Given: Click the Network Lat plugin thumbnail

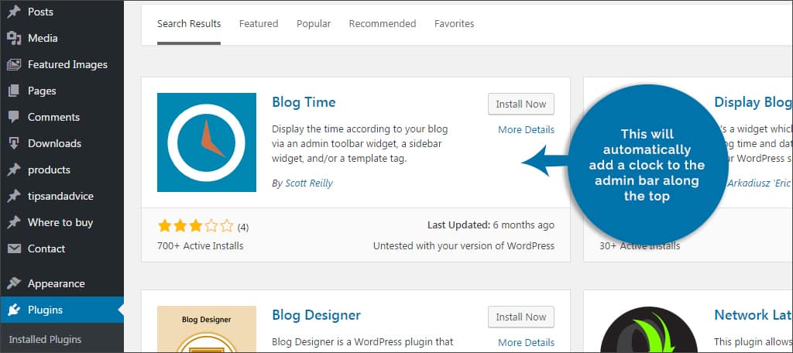Looking at the screenshot, I should tap(648, 330).
